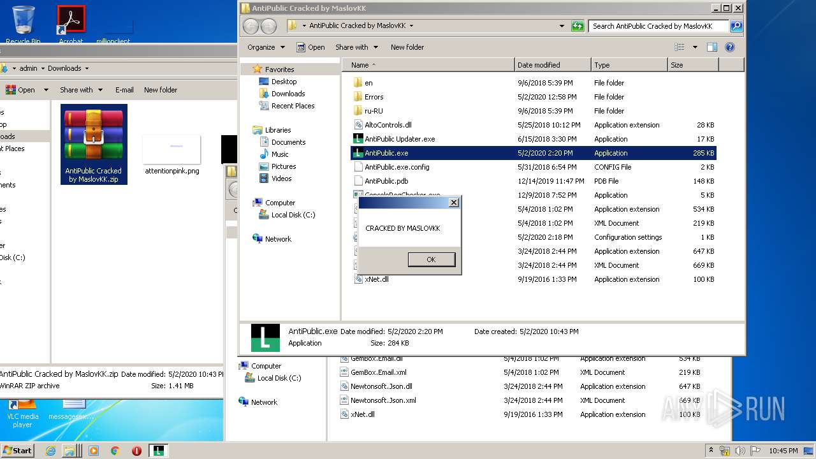Open the Organize dropdown menu

pos(265,47)
